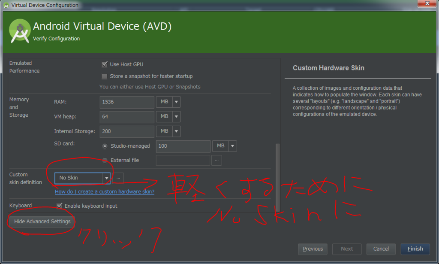Viewport: 439px width, 264px height.
Task: Select the External file radio button
Action: (105, 160)
